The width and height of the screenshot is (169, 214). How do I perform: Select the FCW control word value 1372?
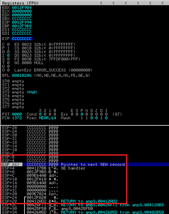pos(17,118)
